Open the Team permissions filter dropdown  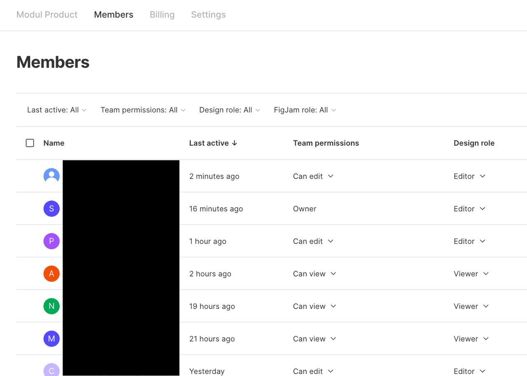click(x=143, y=110)
